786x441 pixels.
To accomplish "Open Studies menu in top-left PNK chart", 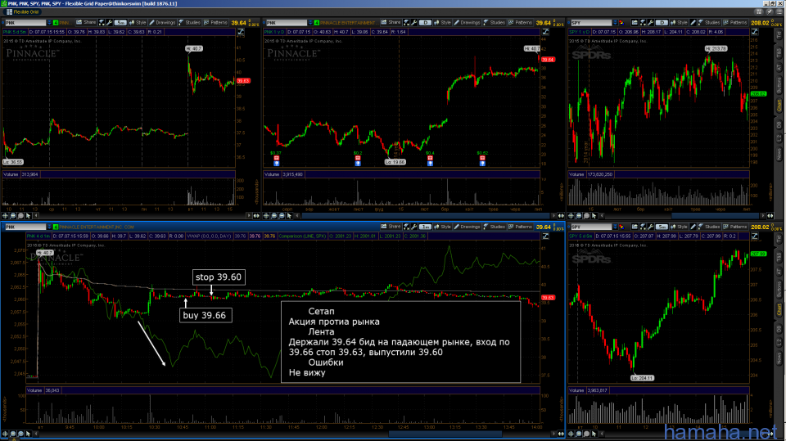I will [x=189, y=23].
